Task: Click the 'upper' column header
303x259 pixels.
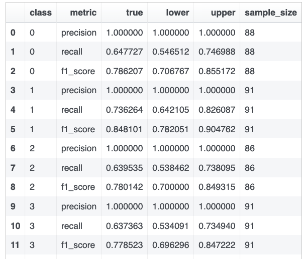Action: [223, 13]
